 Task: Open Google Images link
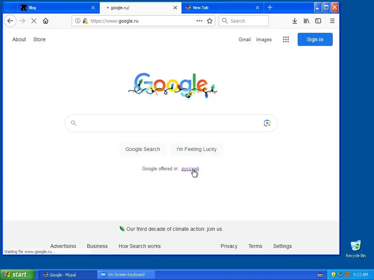pos(264,39)
